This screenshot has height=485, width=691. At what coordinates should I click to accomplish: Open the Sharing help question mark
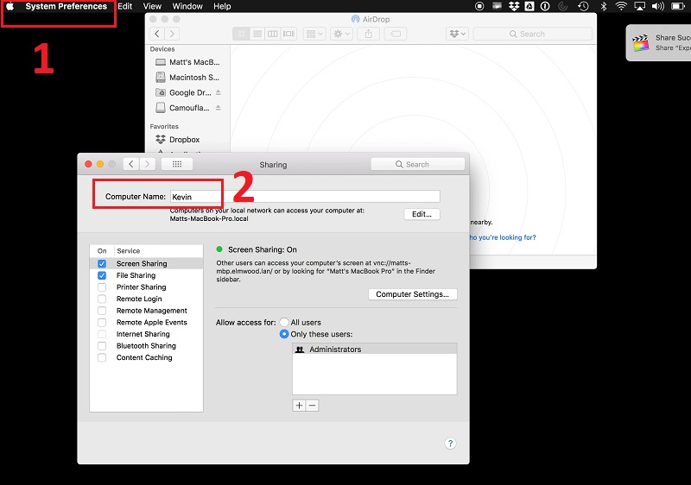(x=450, y=444)
